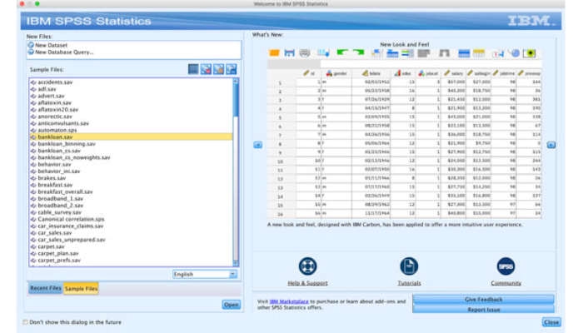Click the Sample Files filter icon with the red mark
583x333 pixels.
click(206, 69)
